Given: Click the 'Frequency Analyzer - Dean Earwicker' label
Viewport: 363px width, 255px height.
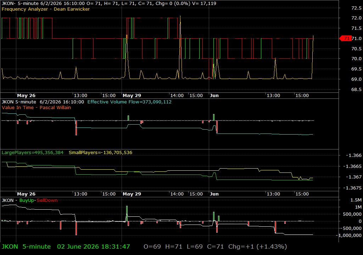Looking at the screenshot, I should coord(46,9).
